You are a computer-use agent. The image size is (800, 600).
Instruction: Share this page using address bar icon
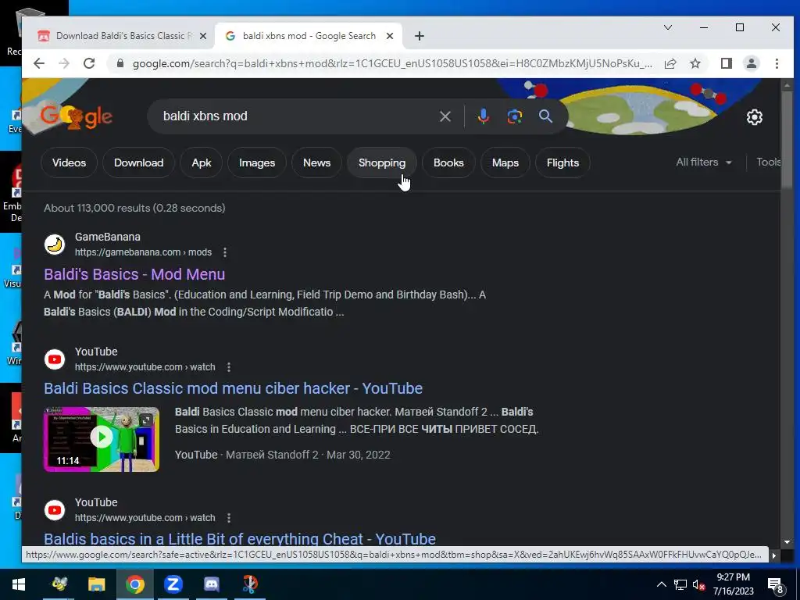pyautogui.click(x=670, y=63)
